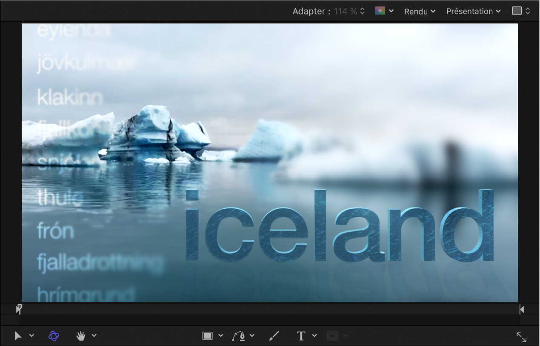Open the canvas view layout pop-up
This screenshot has height=346, width=540.
521,11
